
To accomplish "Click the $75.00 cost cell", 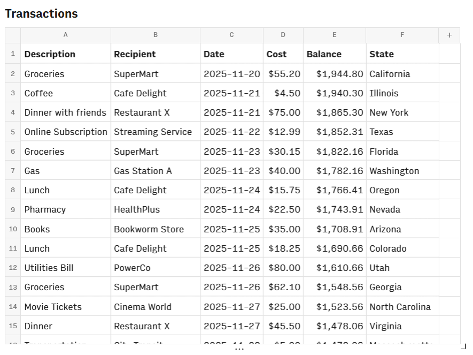I will tap(283, 112).
